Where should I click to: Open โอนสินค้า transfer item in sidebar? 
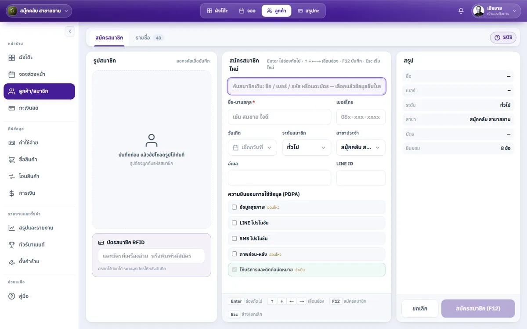pyautogui.click(x=39, y=176)
